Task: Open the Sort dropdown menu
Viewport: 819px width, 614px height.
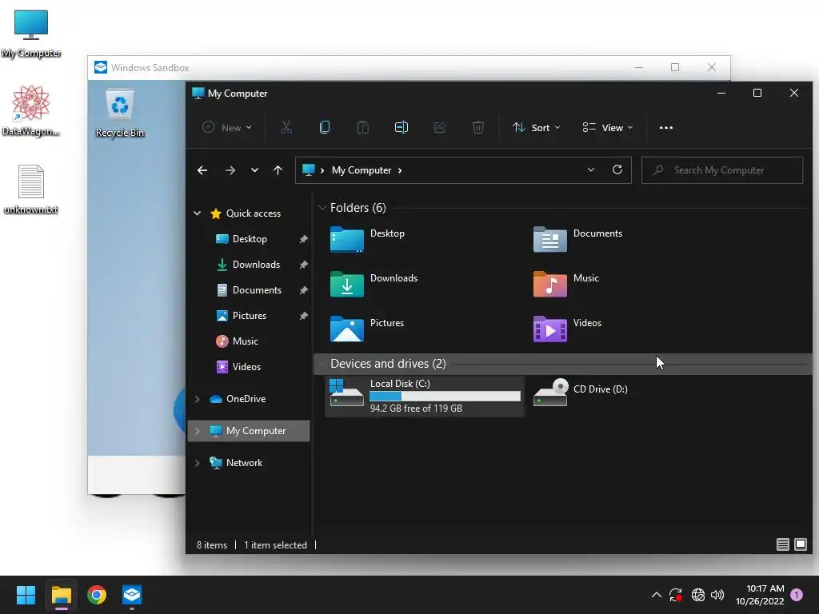Action: (537, 127)
